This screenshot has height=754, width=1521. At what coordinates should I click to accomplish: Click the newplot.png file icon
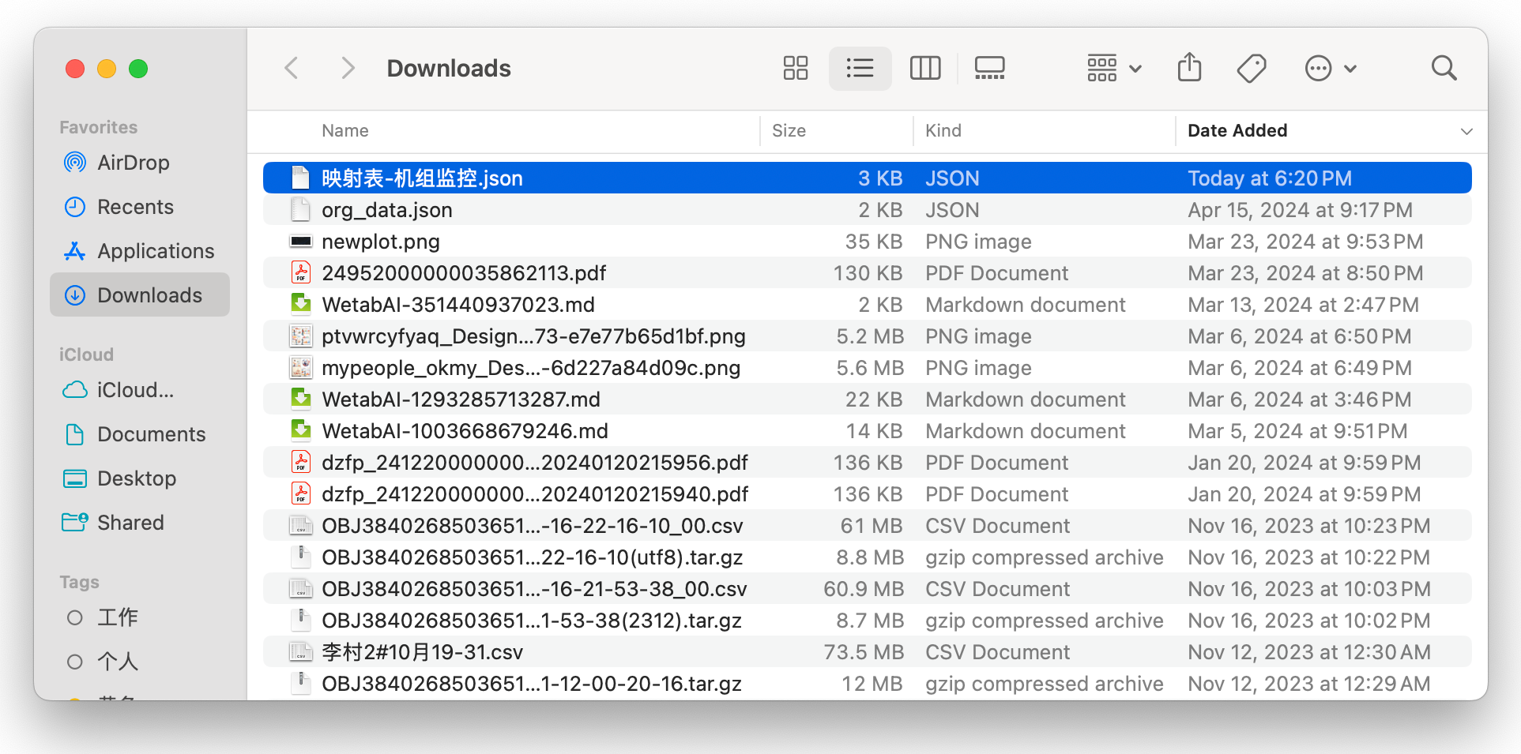301,242
